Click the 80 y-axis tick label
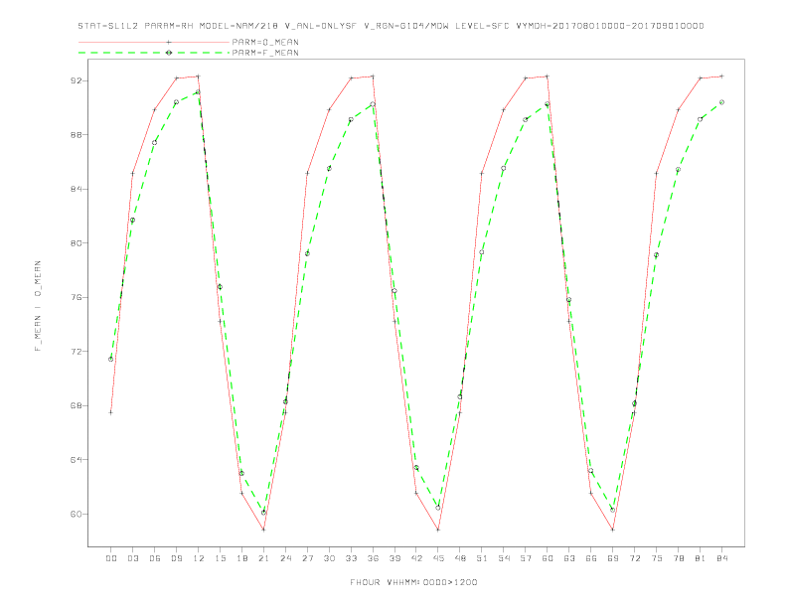The image size is (787, 608). click(x=77, y=243)
